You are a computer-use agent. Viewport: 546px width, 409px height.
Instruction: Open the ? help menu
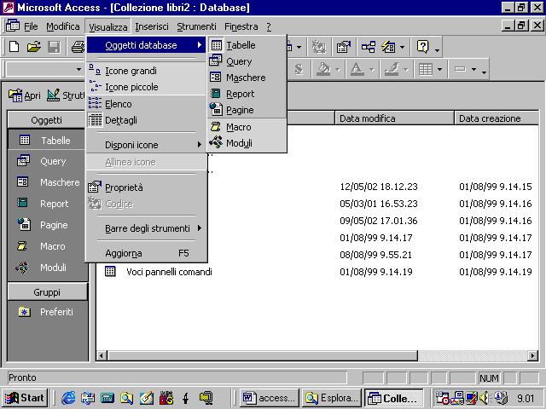coord(269,26)
